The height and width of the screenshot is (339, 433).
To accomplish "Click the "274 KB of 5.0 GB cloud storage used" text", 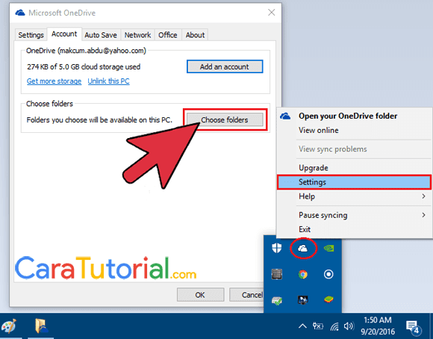I will point(84,67).
